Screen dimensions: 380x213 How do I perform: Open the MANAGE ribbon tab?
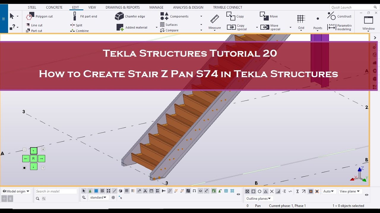(156, 7)
